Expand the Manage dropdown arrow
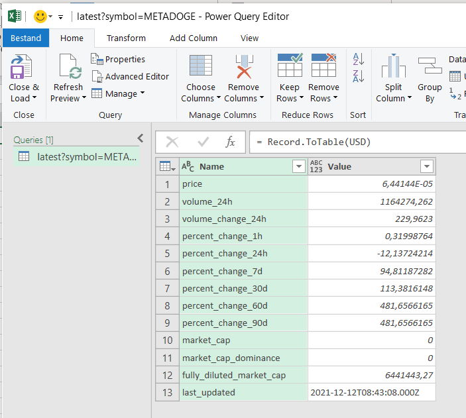Viewport: 466px width, 418px height. pos(143,92)
